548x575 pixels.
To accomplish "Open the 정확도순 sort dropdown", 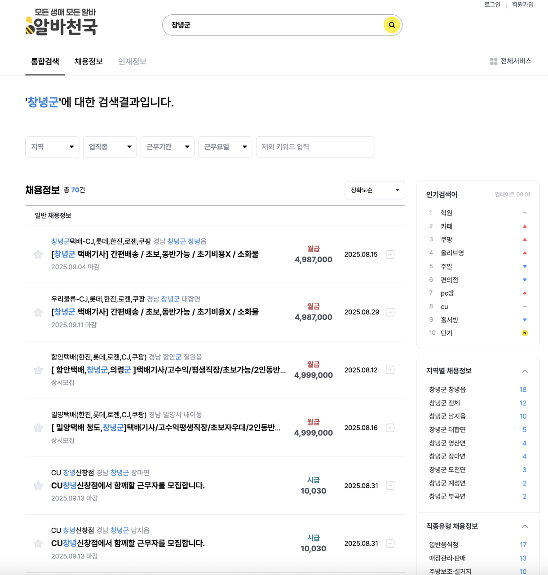I will pos(375,190).
